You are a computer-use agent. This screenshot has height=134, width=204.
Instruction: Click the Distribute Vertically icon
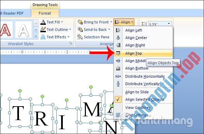(118, 84)
